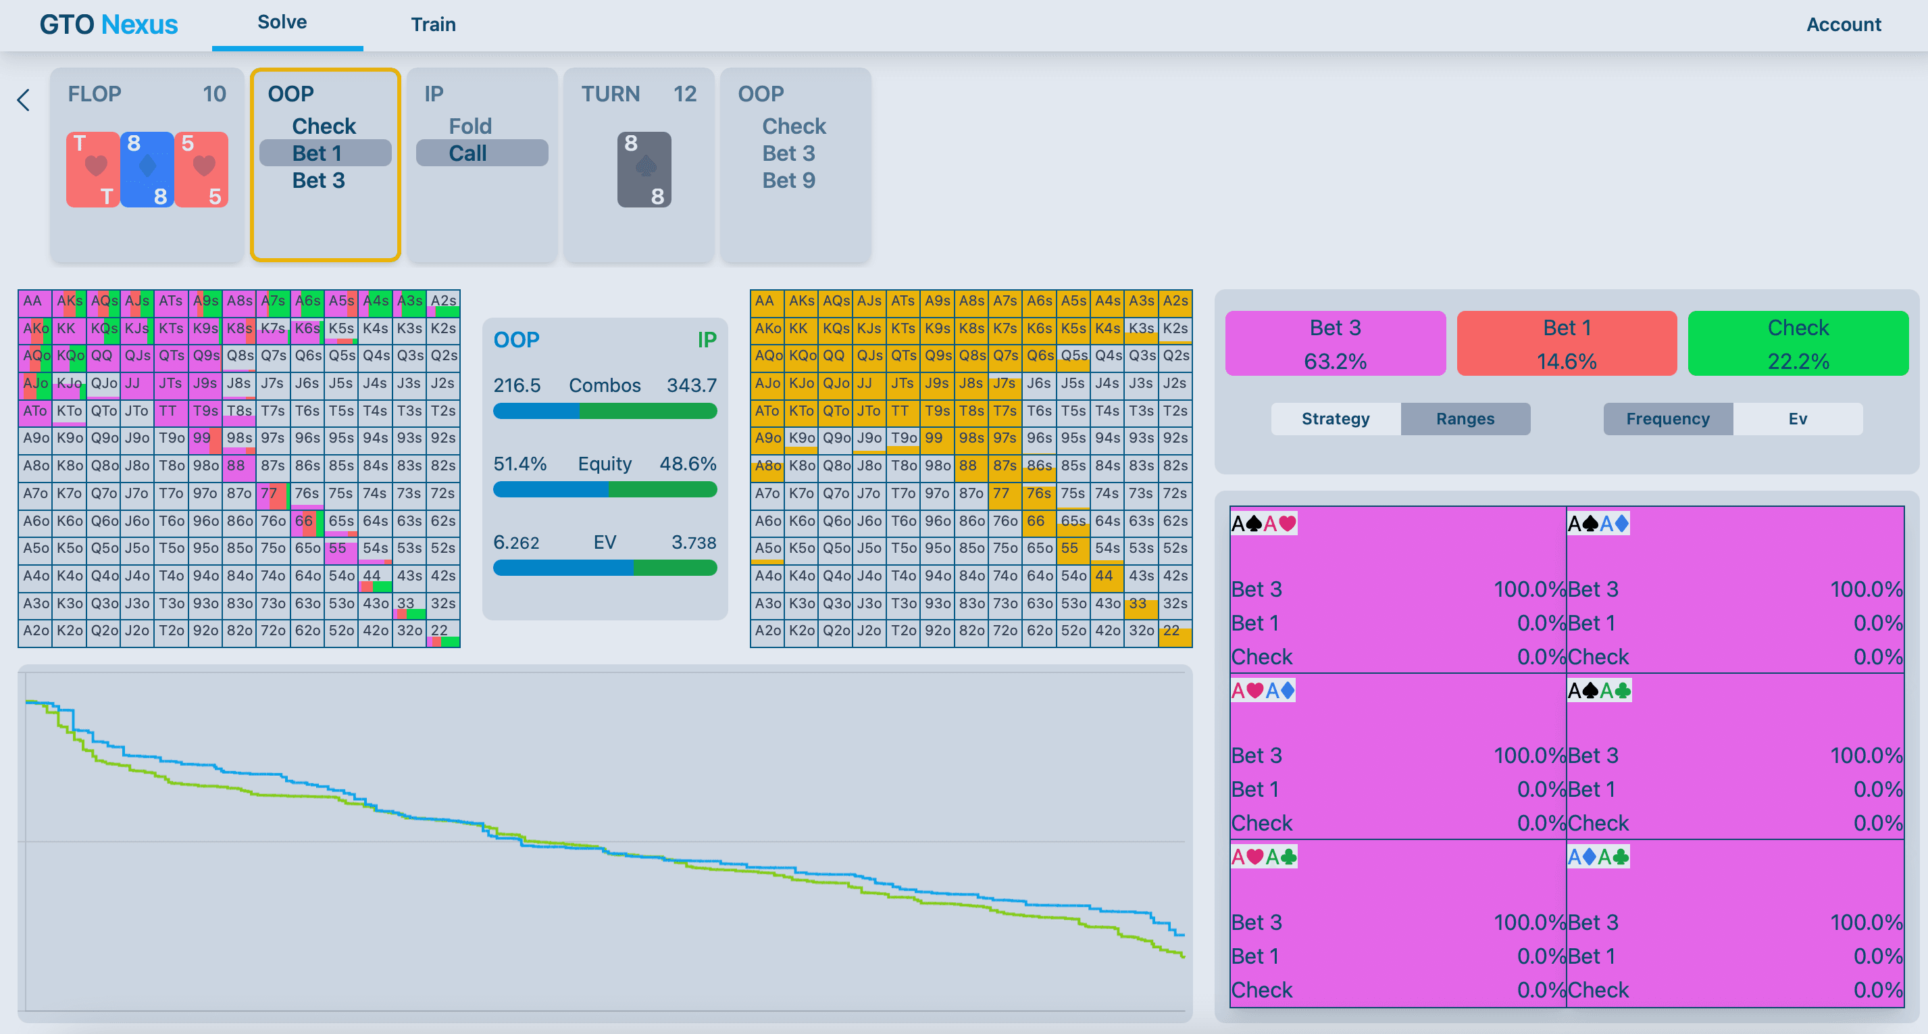Select the Ten of hearts flop card
The image size is (1928, 1034).
pos(93,169)
